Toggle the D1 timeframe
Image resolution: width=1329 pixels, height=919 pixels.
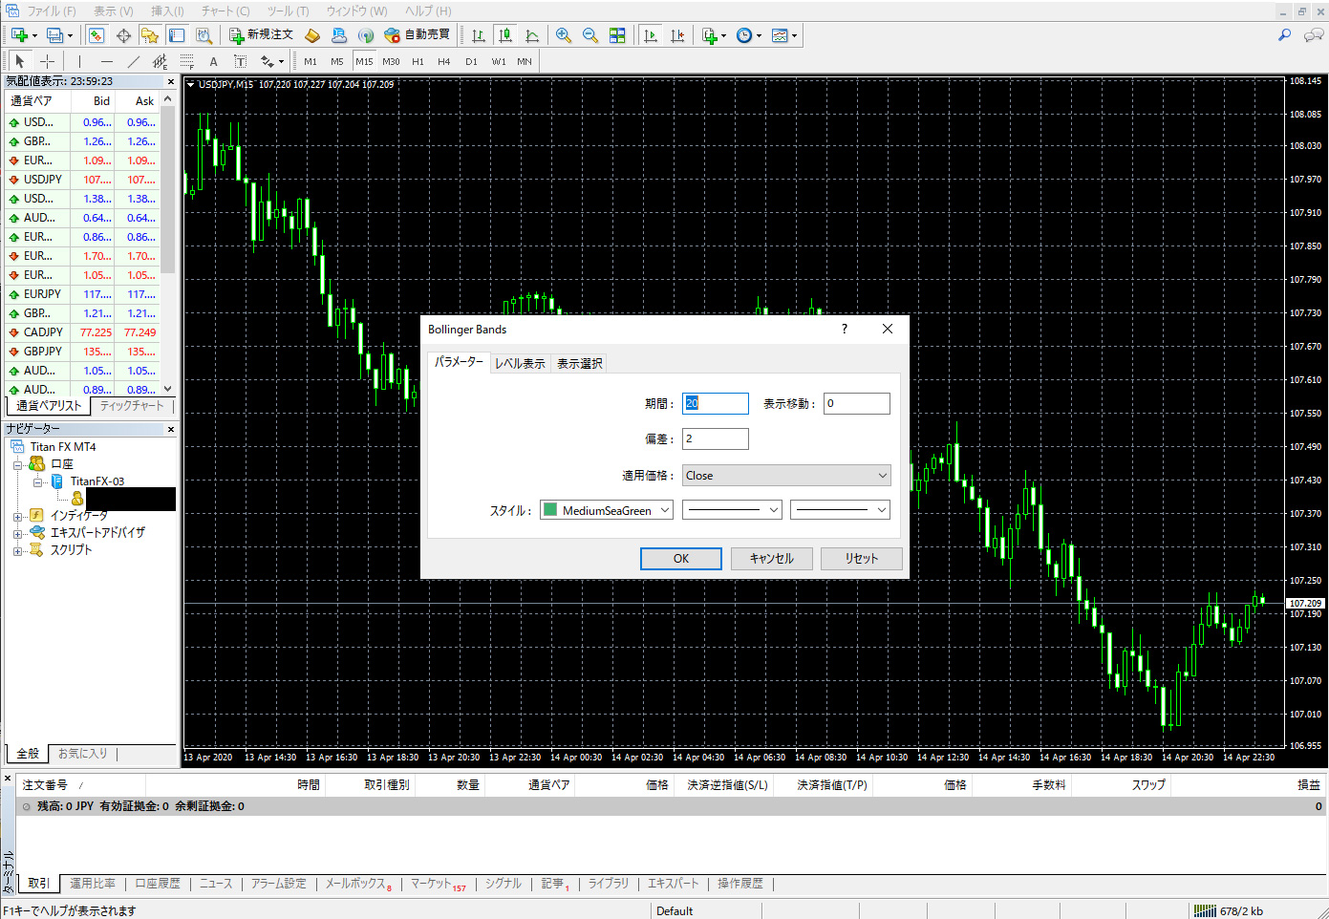[x=471, y=61]
